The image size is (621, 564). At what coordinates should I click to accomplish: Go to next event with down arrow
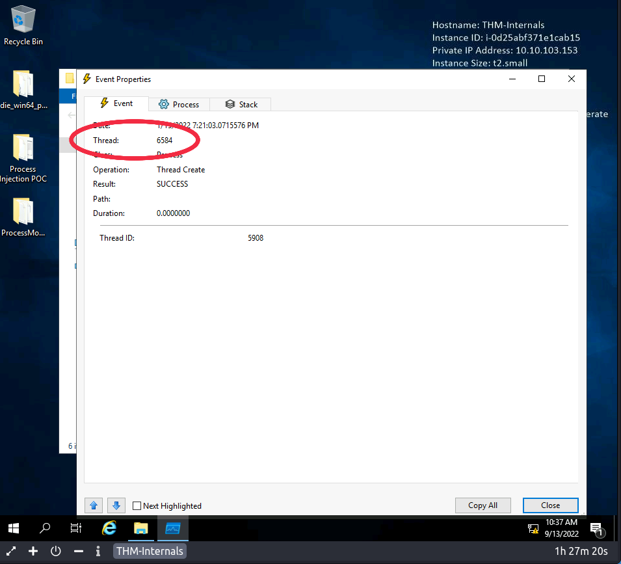click(115, 505)
